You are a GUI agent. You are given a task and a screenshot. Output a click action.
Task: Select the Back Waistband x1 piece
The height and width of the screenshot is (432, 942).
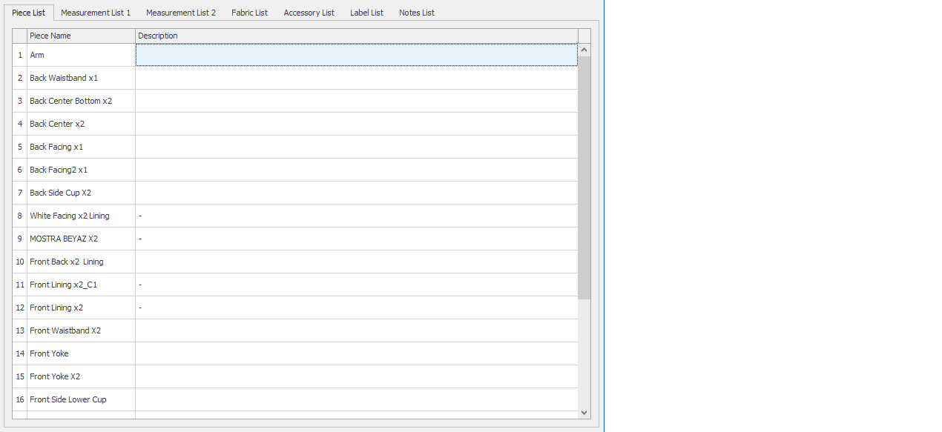coord(64,78)
